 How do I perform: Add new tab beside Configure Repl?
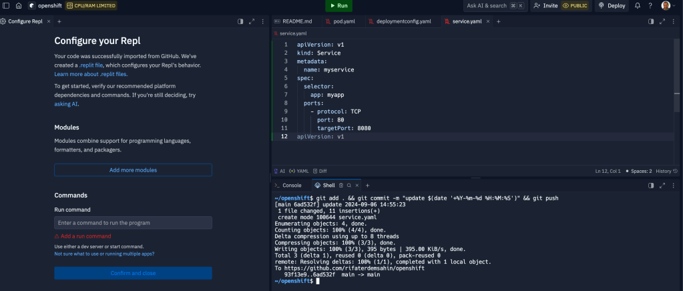point(59,21)
